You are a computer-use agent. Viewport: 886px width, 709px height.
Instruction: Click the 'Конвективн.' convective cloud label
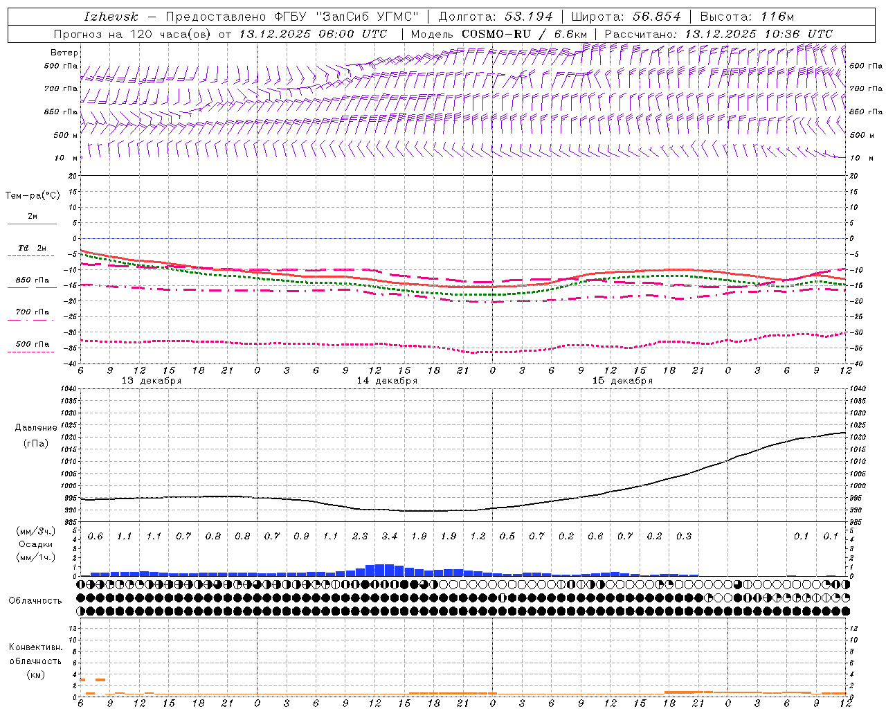click(35, 647)
